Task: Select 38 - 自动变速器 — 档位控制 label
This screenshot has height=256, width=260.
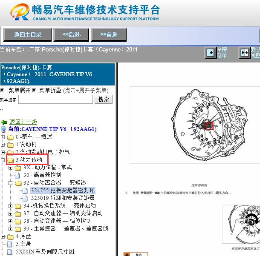Action: (x=58, y=221)
